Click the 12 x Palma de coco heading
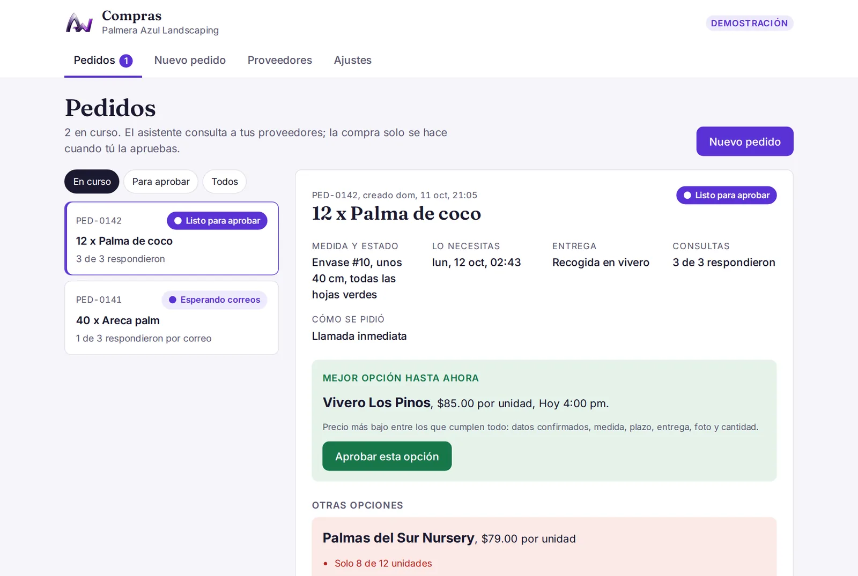The height and width of the screenshot is (576, 858). 396,213
